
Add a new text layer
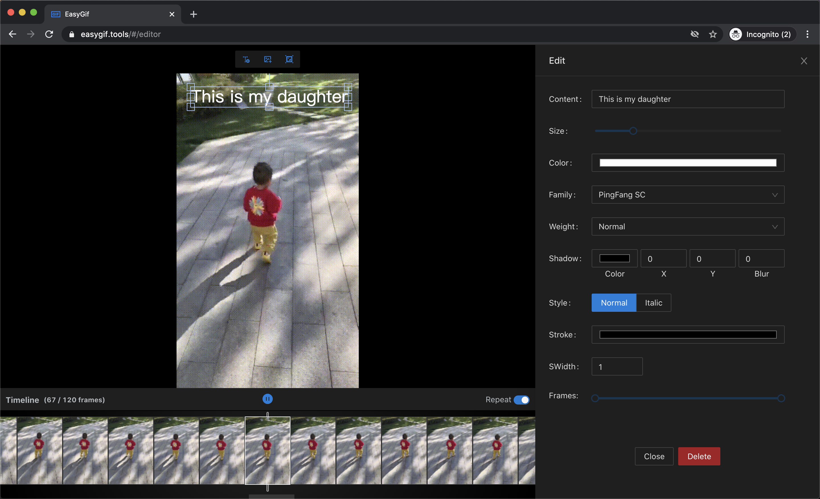pyautogui.click(x=246, y=59)
